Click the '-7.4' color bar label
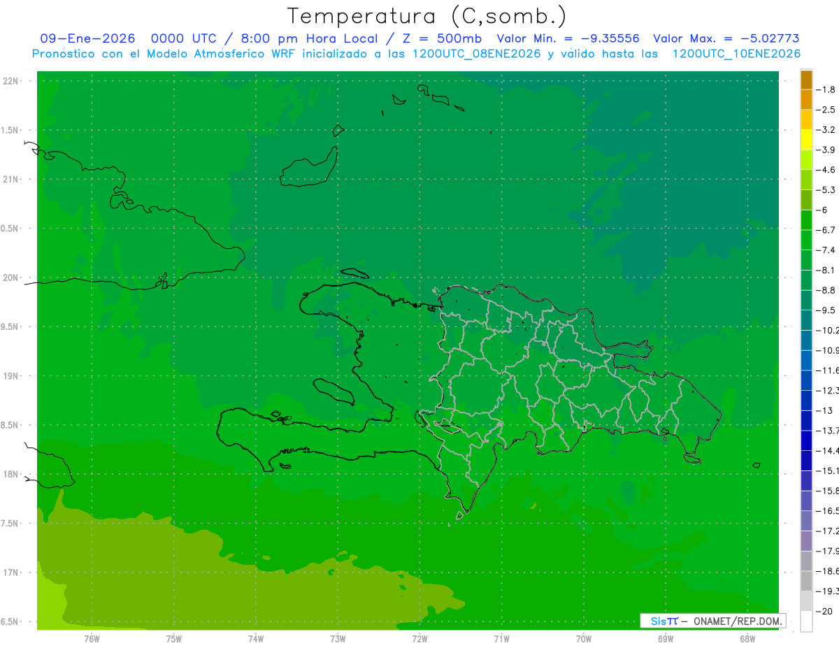Screen dimensions: 839x648 click(827, 250)
